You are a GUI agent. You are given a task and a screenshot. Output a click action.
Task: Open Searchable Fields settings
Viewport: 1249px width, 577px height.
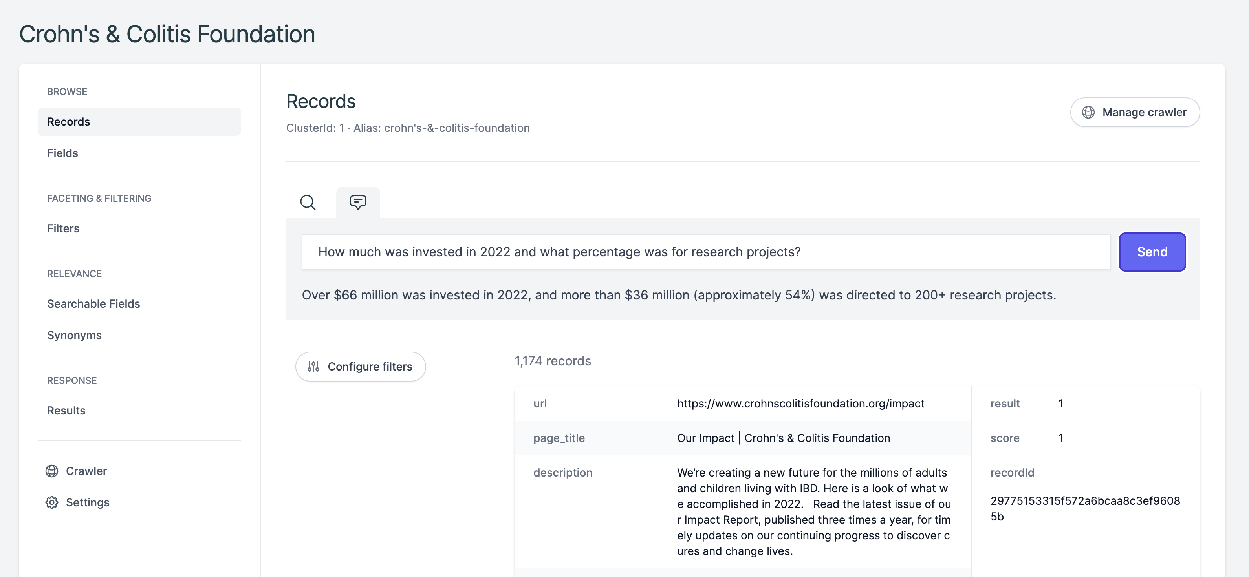93,304
